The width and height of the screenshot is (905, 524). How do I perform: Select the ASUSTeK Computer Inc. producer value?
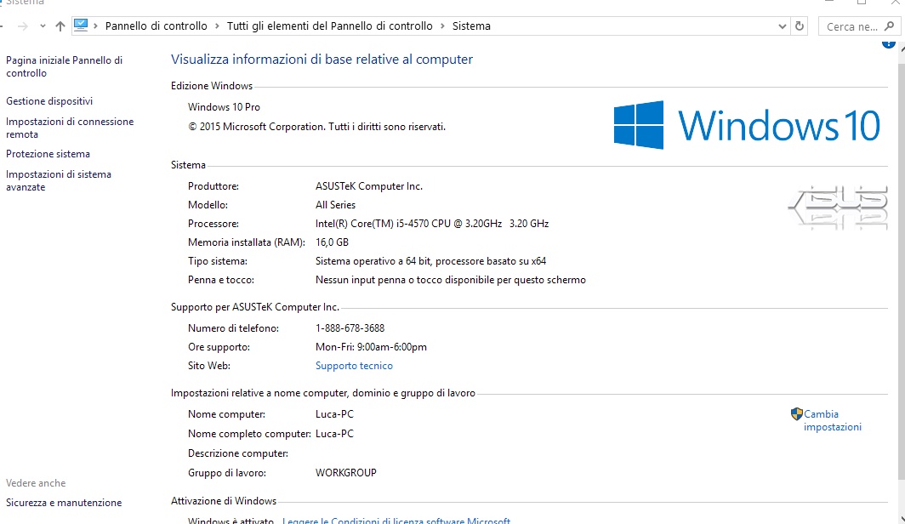pos(369,186)
